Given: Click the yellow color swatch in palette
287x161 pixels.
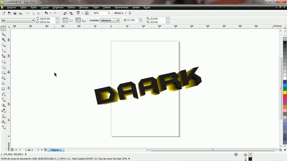Looking at the screenshot, I should 285,93.
